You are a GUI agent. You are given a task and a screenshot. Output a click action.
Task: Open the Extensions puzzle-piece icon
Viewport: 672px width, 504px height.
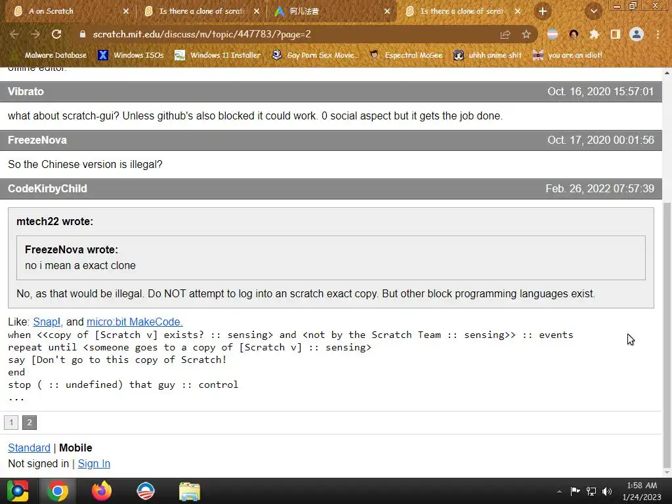click(x=594, y=34)
